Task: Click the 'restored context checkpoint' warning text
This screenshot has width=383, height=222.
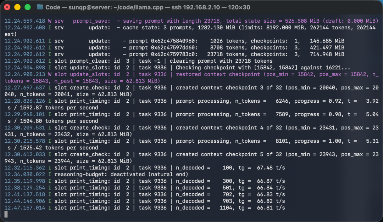Action: click(x=218, y=74)
